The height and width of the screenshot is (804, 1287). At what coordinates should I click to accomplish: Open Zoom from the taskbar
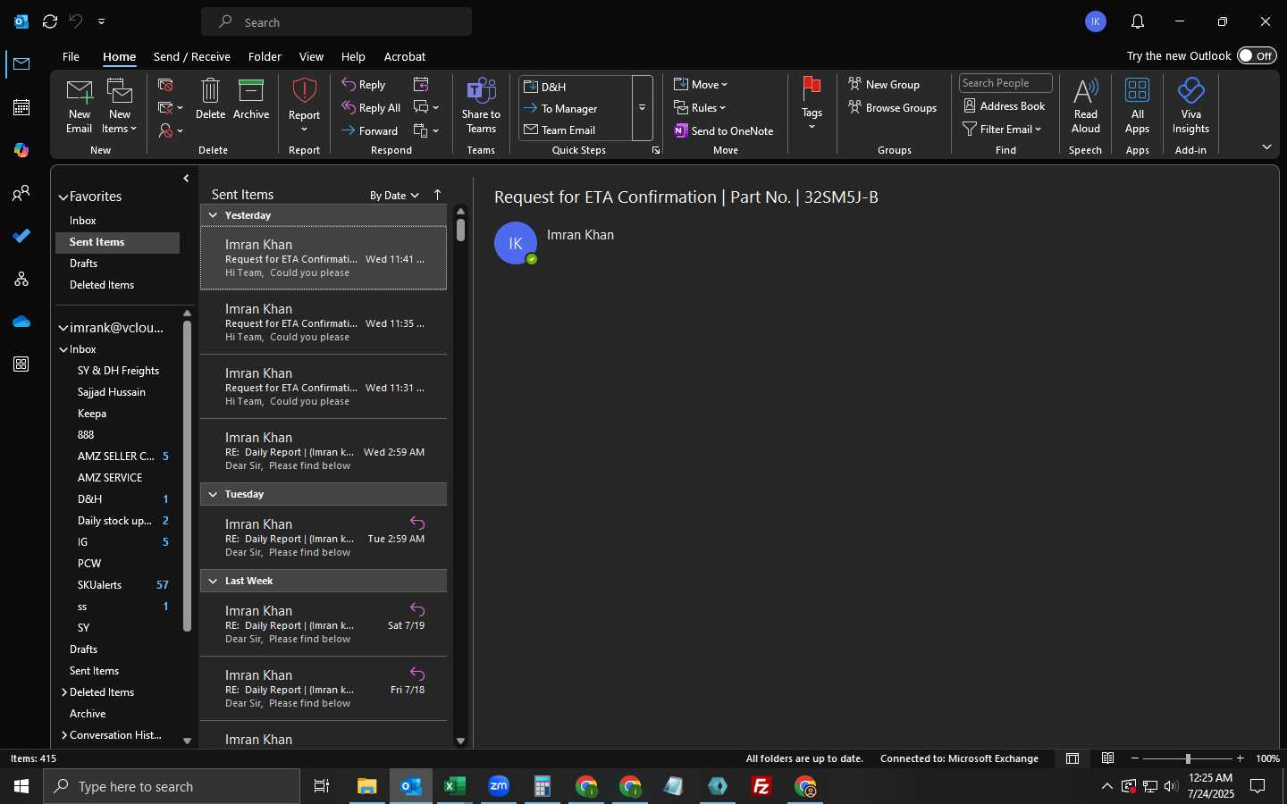coord(499,786)
